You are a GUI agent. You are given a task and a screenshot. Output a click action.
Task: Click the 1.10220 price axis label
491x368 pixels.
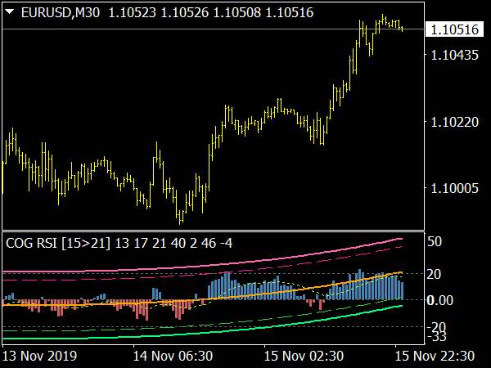453,122
